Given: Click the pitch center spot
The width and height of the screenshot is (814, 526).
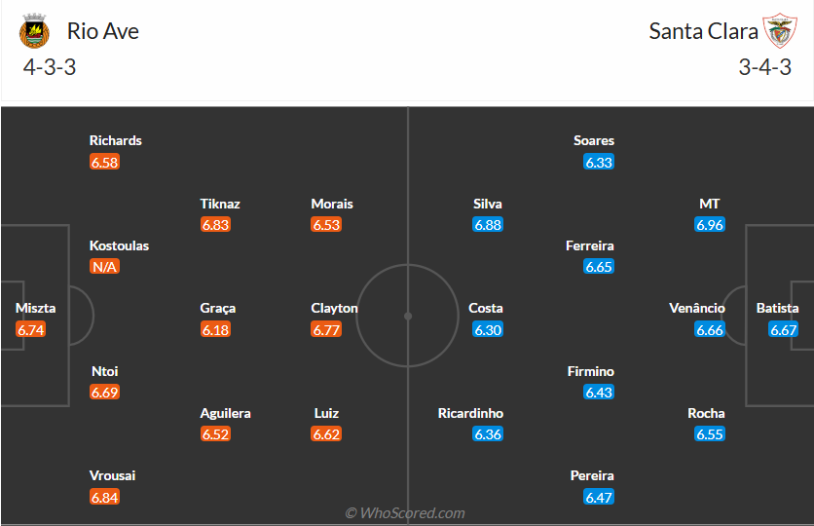Looking at the screenshot, I should pos(408,316).
